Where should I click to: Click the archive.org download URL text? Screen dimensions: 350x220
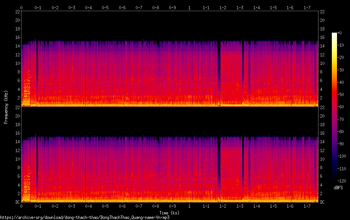pyautogui.click(x=85, y=217)
